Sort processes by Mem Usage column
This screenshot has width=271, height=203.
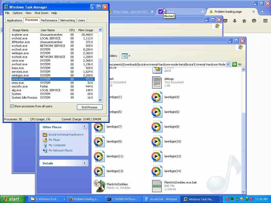(85, 30)
